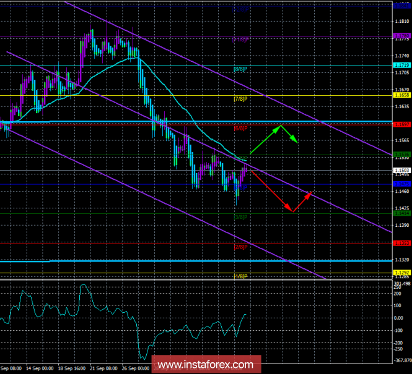Click the [7/8]P Murray level label
The image size is (412, 374).
pyautogui.click(x=240, y=99)
